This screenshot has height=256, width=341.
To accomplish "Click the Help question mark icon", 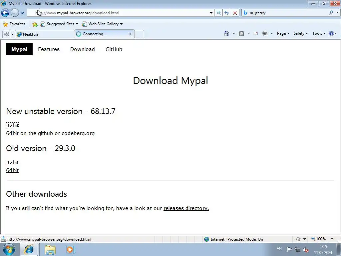I will click(331, 33).
